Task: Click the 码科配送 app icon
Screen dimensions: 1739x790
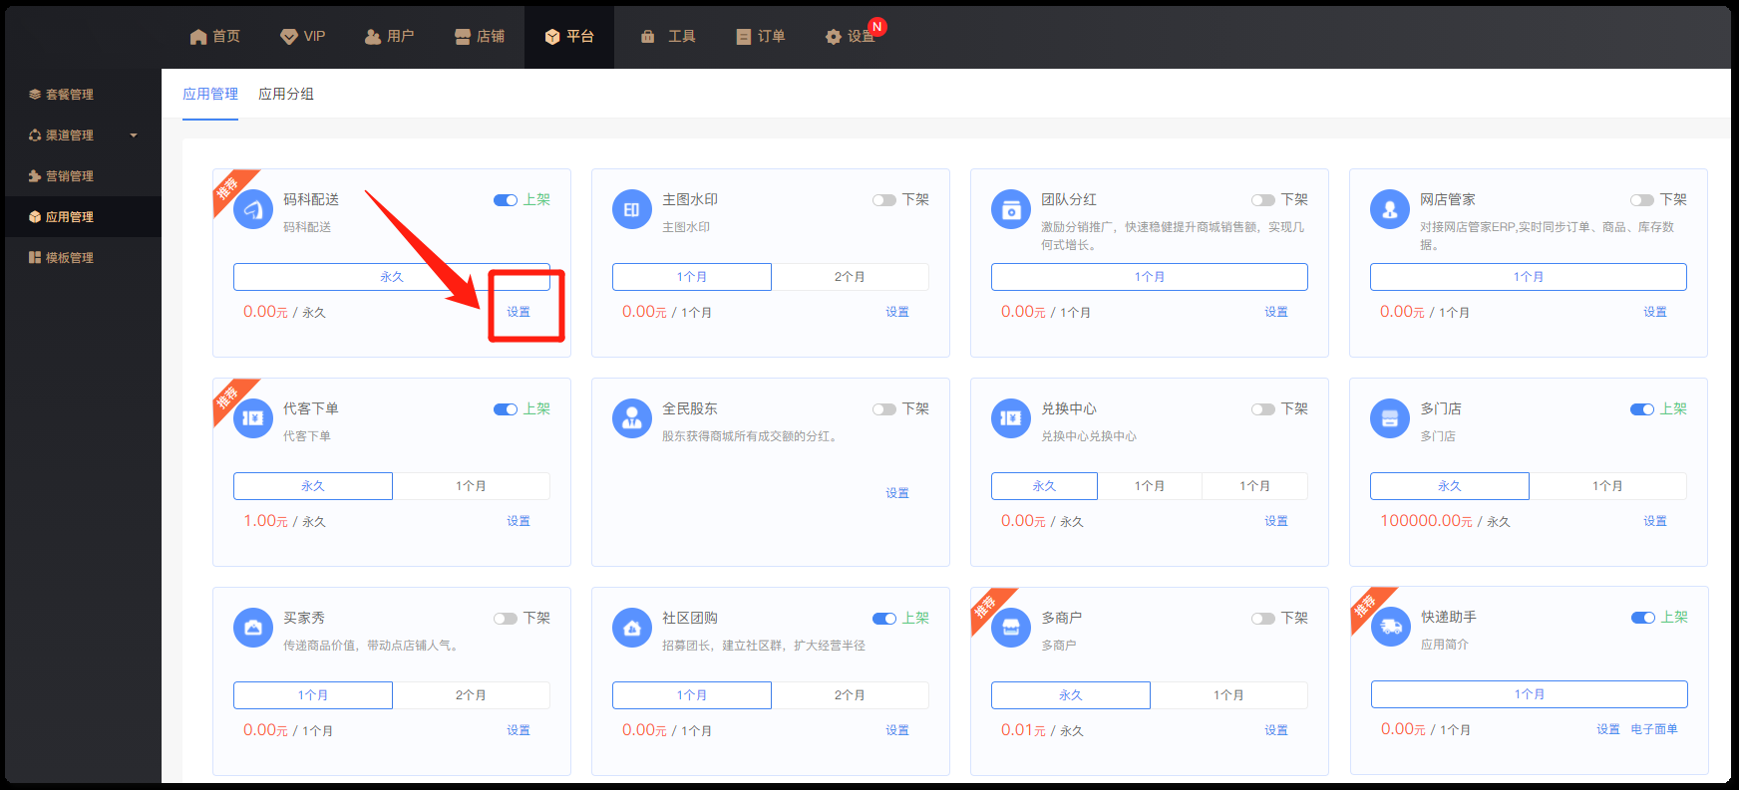Action: click(252, 209)
